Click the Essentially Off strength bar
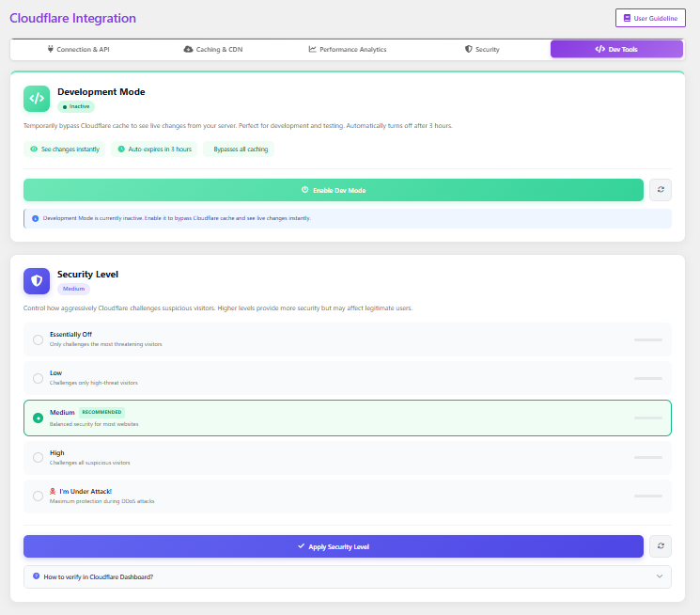 (x=647, y=340)
